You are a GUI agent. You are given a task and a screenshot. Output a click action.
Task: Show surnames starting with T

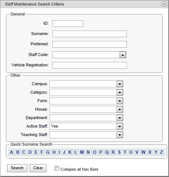[x=125, y=152]
